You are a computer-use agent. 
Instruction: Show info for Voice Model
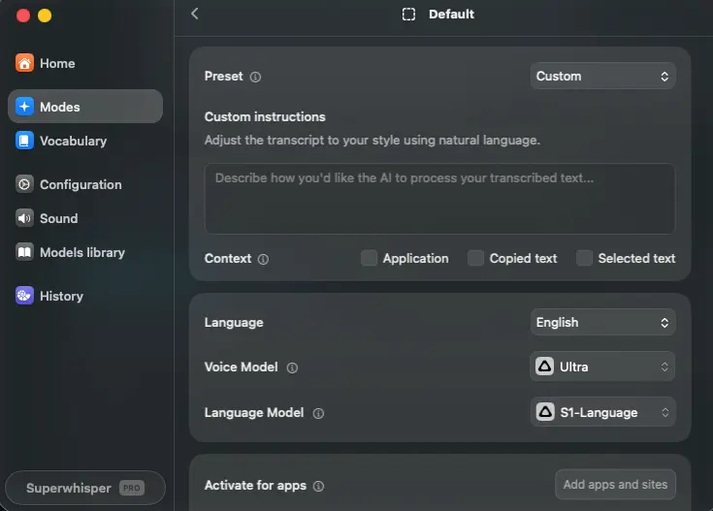[x=292, y=367]
